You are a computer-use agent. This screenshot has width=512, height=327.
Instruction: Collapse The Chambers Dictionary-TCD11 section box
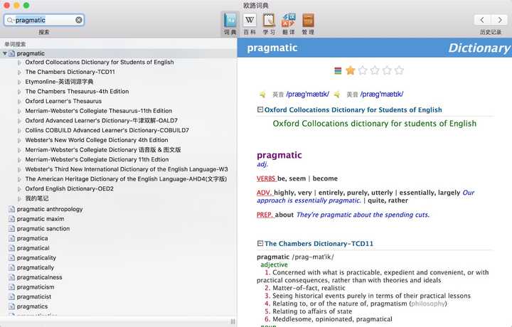260,243
